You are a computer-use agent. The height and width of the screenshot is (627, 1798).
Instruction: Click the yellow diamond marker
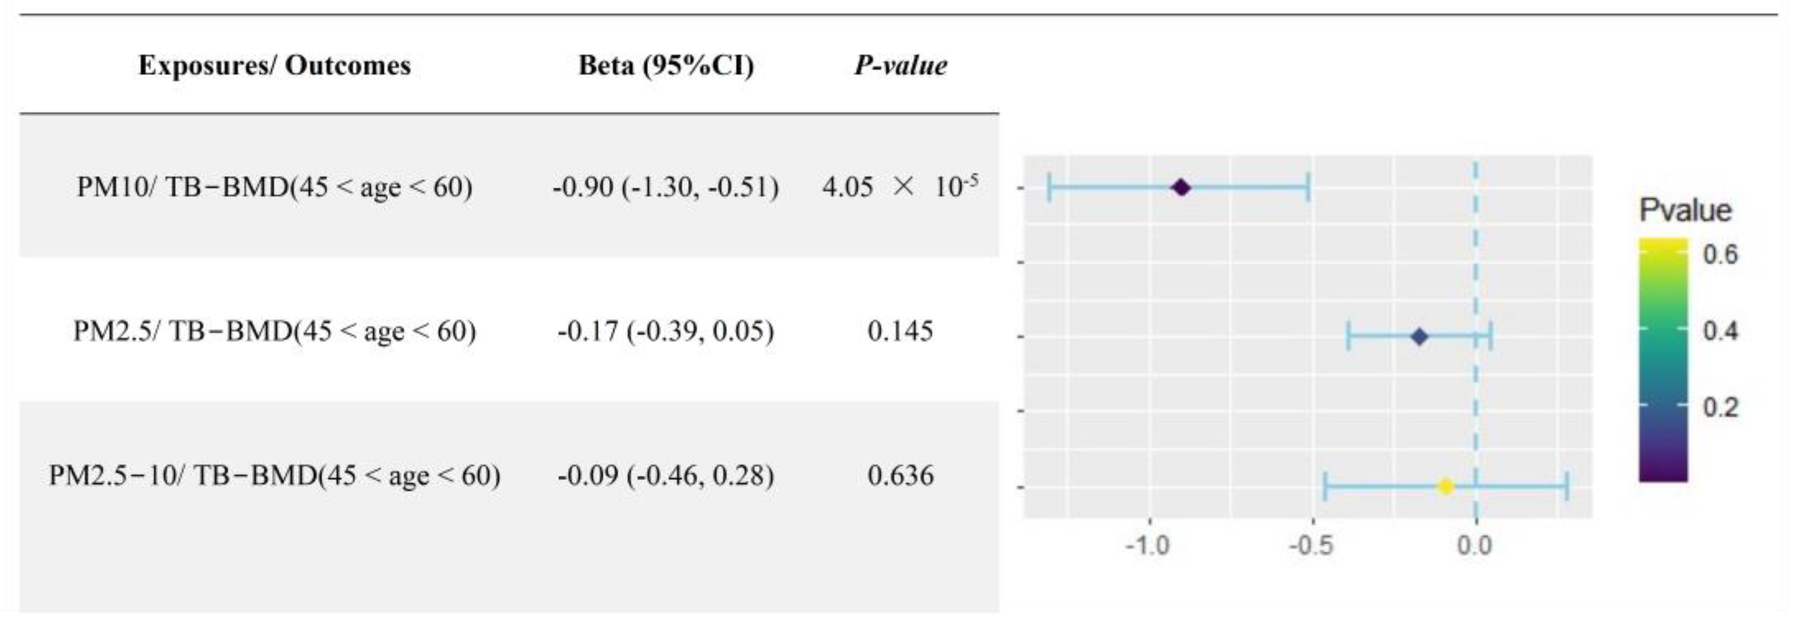[1446, 487]
